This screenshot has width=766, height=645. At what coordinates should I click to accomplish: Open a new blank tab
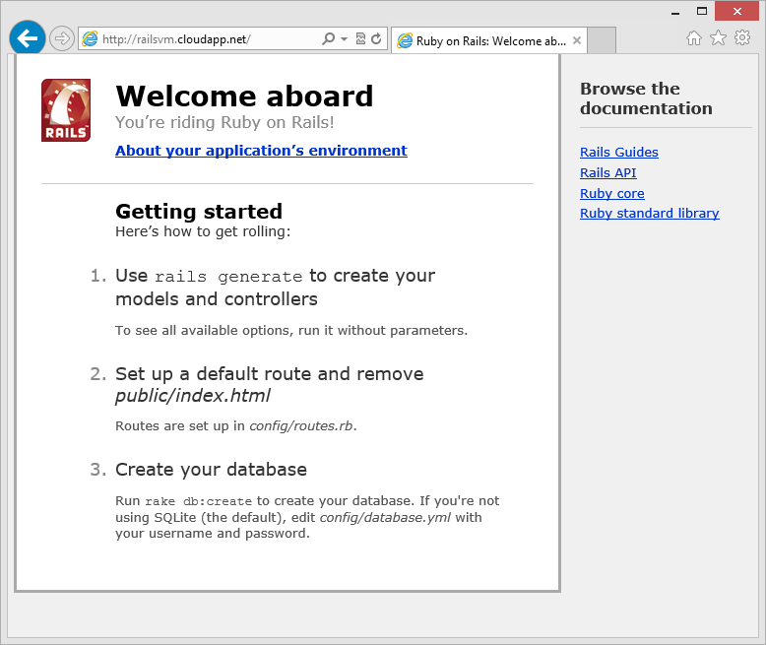pos(602,40)
